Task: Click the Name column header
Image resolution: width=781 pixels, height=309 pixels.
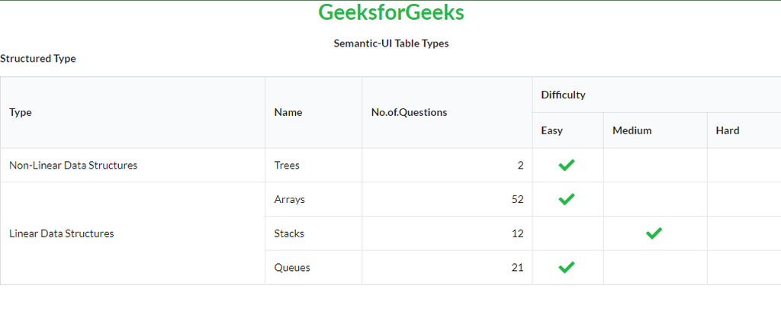Action: point(288,112)
